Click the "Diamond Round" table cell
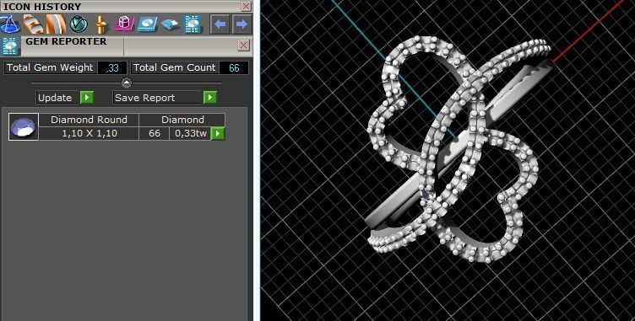The image size is (635, 321). tap(89, 120)
